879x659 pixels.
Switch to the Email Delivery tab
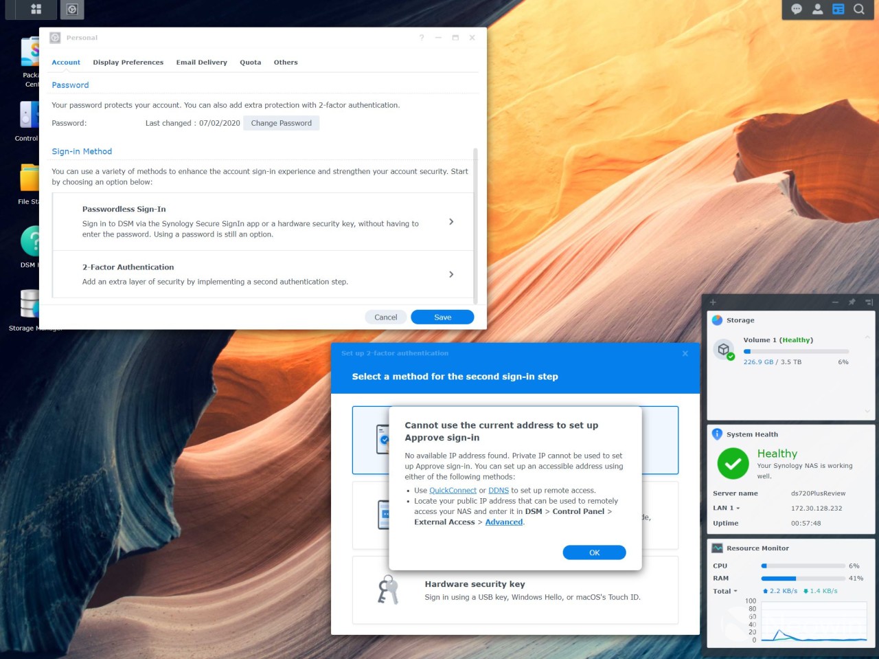tap(202, 63)
